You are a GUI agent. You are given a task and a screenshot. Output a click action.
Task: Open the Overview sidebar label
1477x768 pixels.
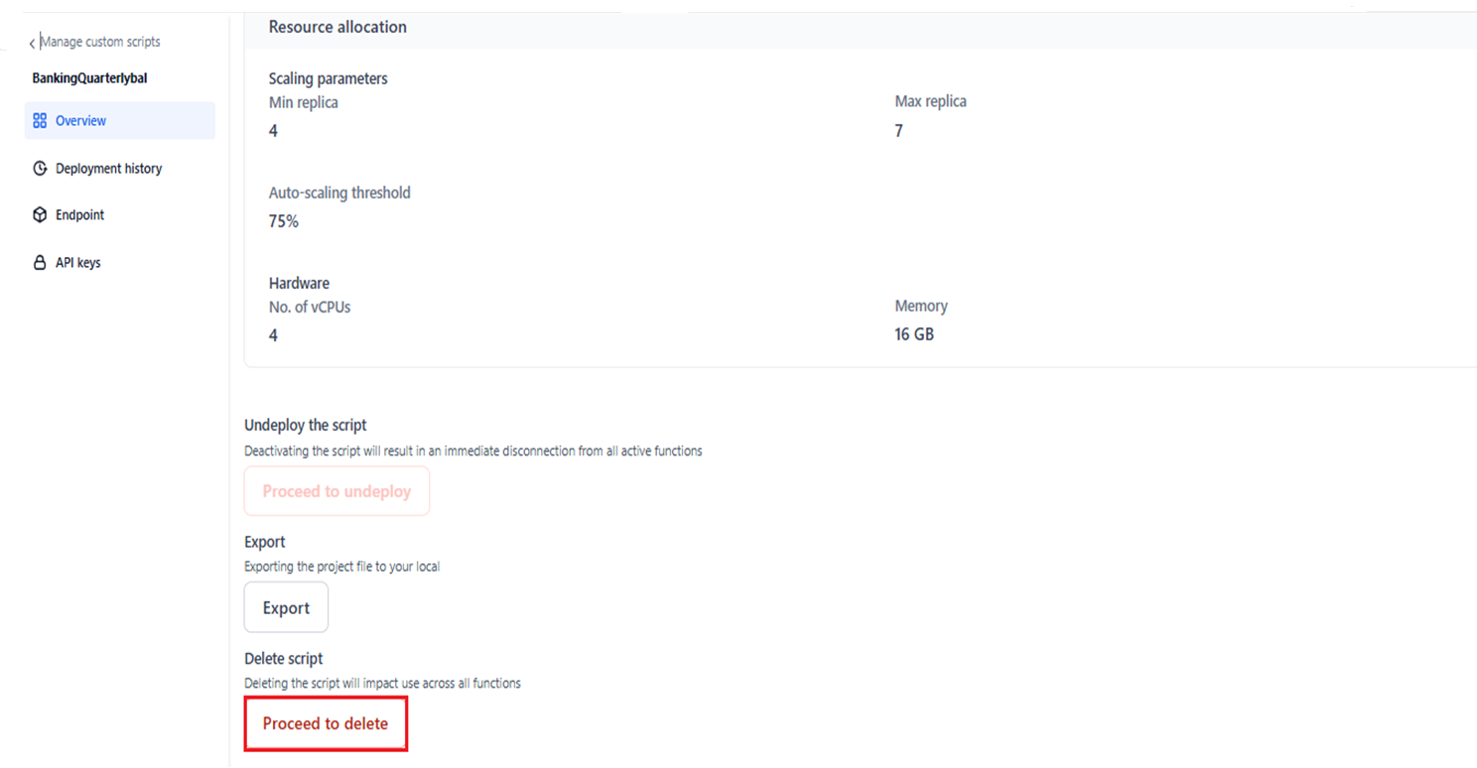80,121
